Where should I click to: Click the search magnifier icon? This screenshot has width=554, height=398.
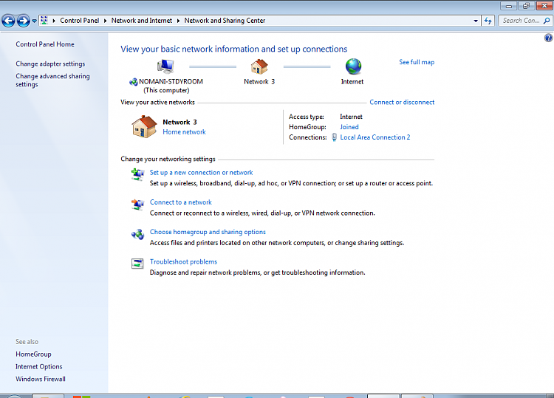(547, 21)
